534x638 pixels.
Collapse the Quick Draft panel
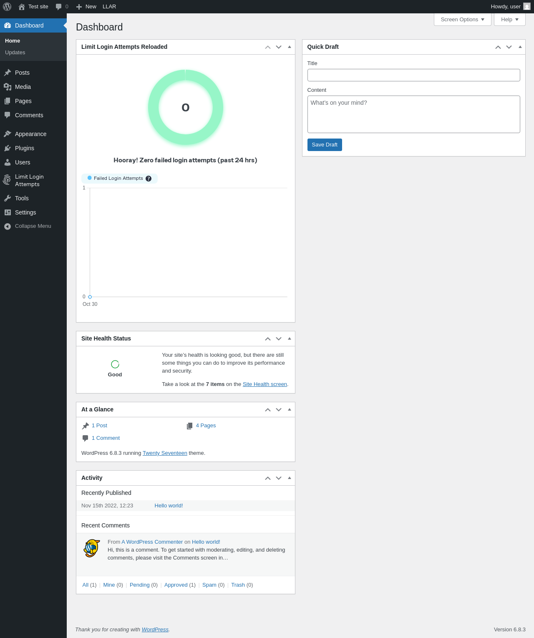[x=520, y=47]
